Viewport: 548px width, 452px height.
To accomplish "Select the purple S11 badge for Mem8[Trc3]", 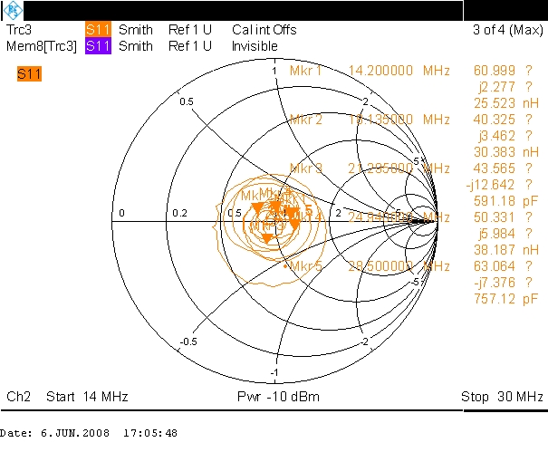I will pyautogui.click(x=98, y=45).
